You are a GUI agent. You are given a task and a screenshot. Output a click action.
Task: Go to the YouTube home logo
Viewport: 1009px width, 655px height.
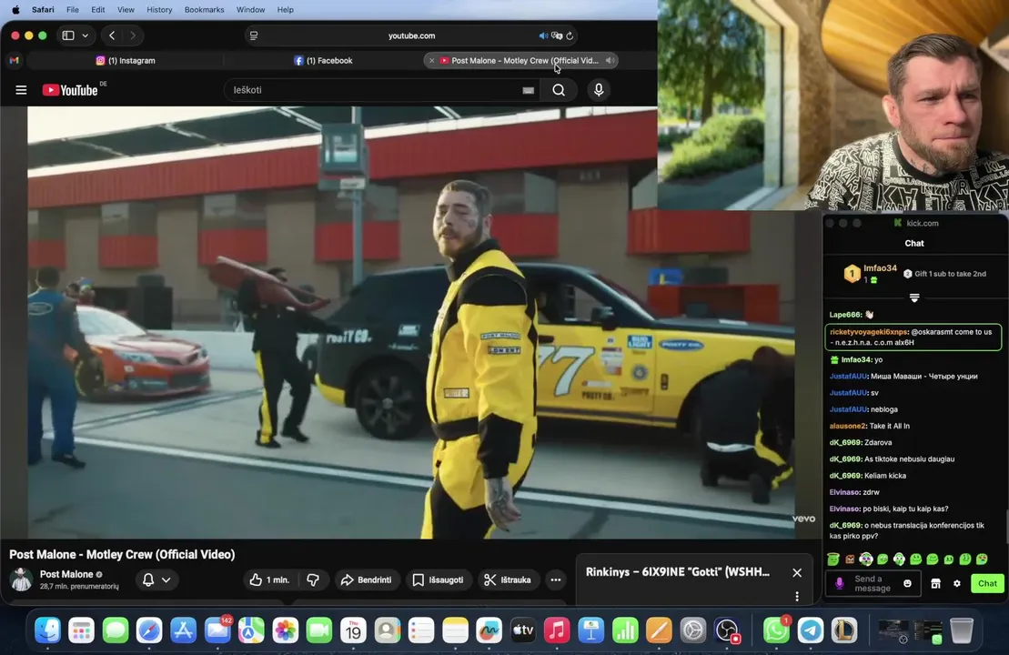pos(71,90)
